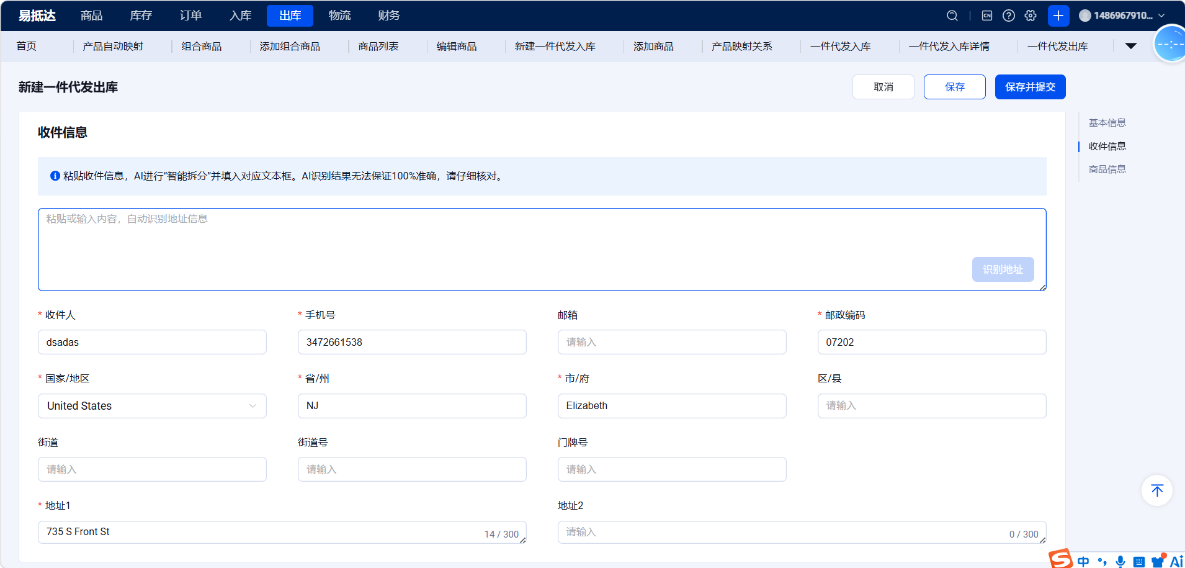Click the microphone voice input icon

pyautogui.click(x=1120, y=561)
